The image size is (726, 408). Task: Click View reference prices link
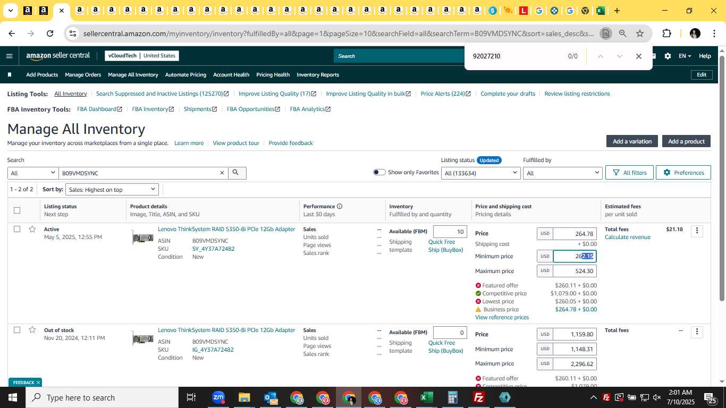point(502,317)
